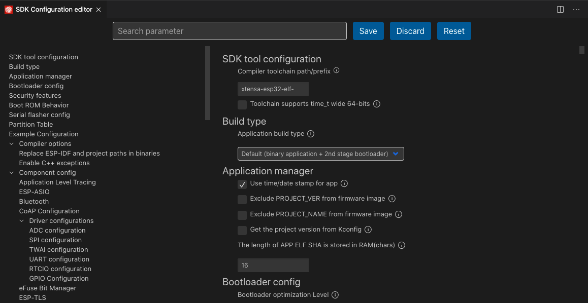The image size is (588, 303).
Task: Click the Search parameter input field
Action: pyautogui.click(x=230, y=31)
